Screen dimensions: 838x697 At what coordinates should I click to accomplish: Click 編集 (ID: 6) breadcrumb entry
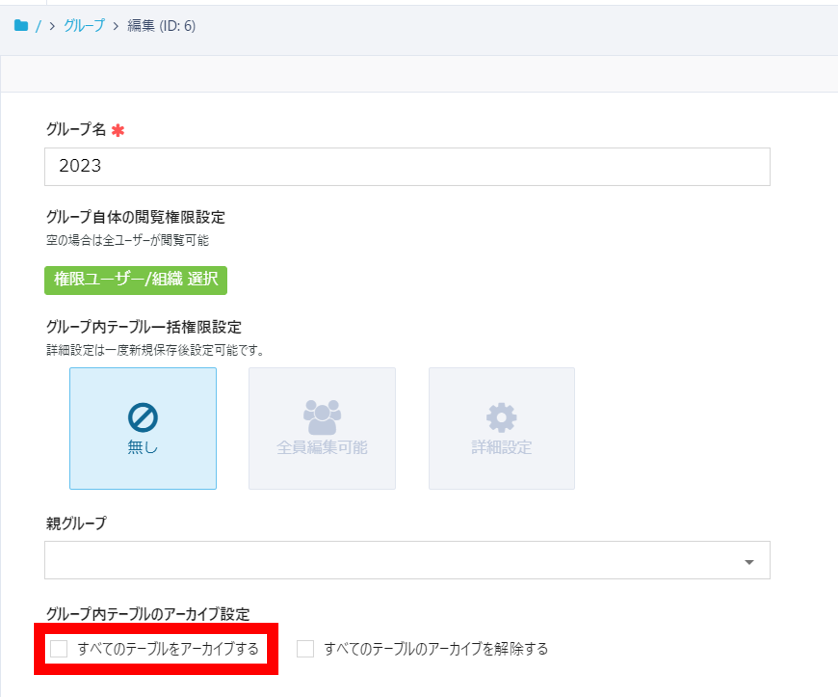(160, 26)
